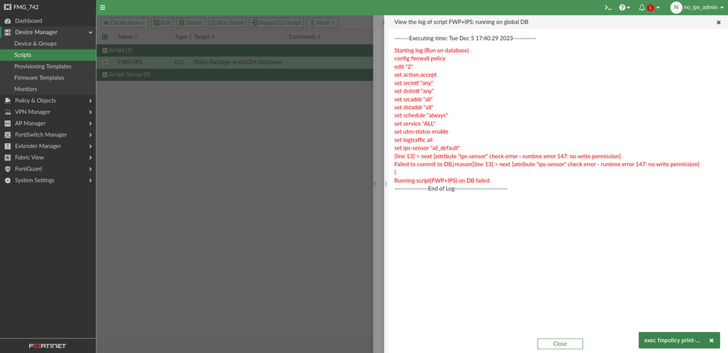
Task: Click the exec fmpolicy print notification
Action: click(x=673, y=341)
